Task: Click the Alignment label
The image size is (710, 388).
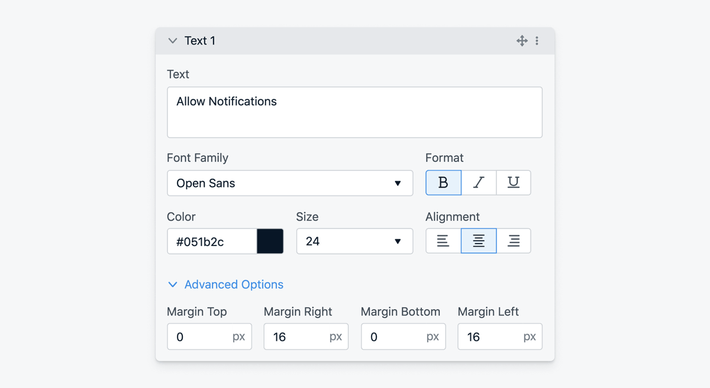Action: tap(453, 216)
